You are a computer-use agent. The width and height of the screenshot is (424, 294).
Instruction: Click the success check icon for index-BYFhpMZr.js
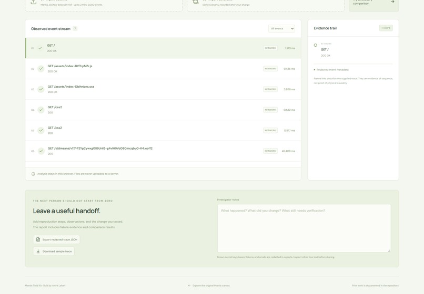[x=41, y=69]
